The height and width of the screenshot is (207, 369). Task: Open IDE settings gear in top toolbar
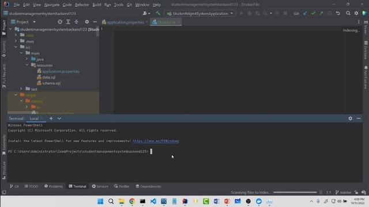coord(356,13)
